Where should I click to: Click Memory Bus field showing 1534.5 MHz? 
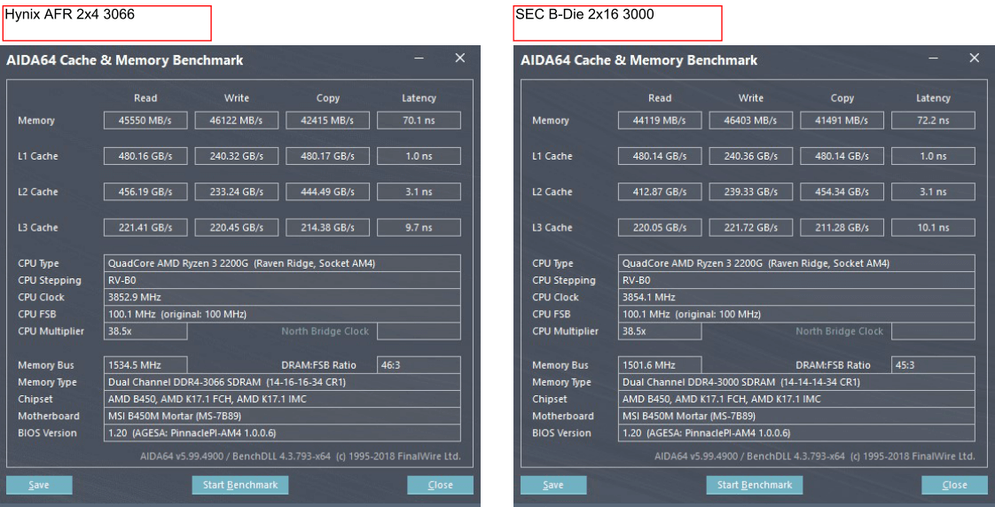(145, 365)
